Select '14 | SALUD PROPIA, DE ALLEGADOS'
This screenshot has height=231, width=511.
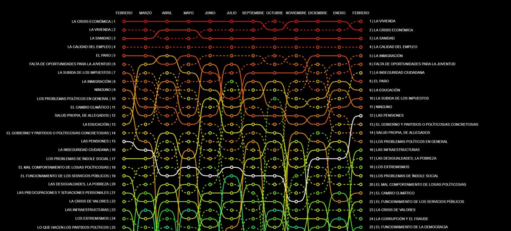[400, 132]
